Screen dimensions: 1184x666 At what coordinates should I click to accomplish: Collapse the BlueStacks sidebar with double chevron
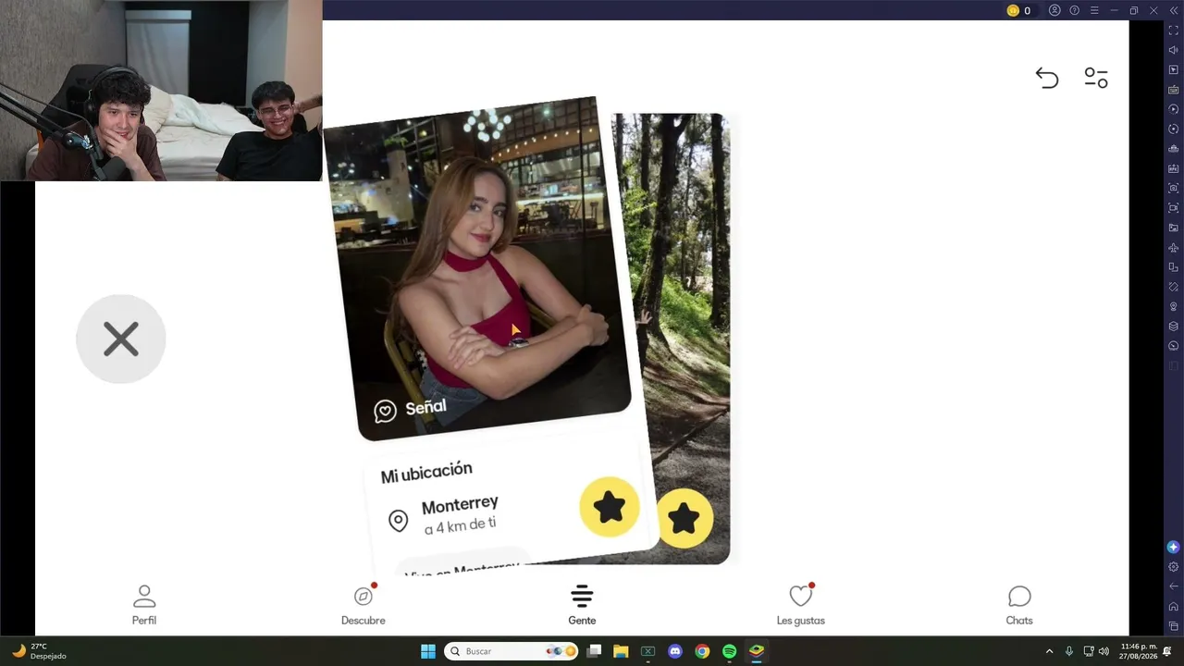tap(1174, 10)
